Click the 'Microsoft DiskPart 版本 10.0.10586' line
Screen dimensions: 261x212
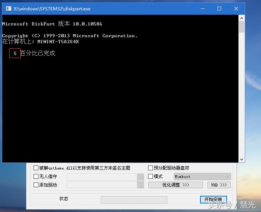click(52, 24)
